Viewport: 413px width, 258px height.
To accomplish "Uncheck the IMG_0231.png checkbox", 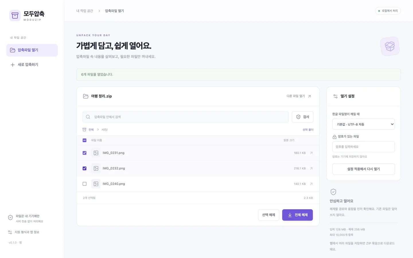I will tap(84, 153).
